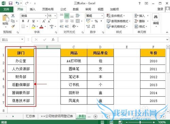Increase the font size
Image resolution: width=170 pixels, height=124 pixels.
(x=44, y=21)
